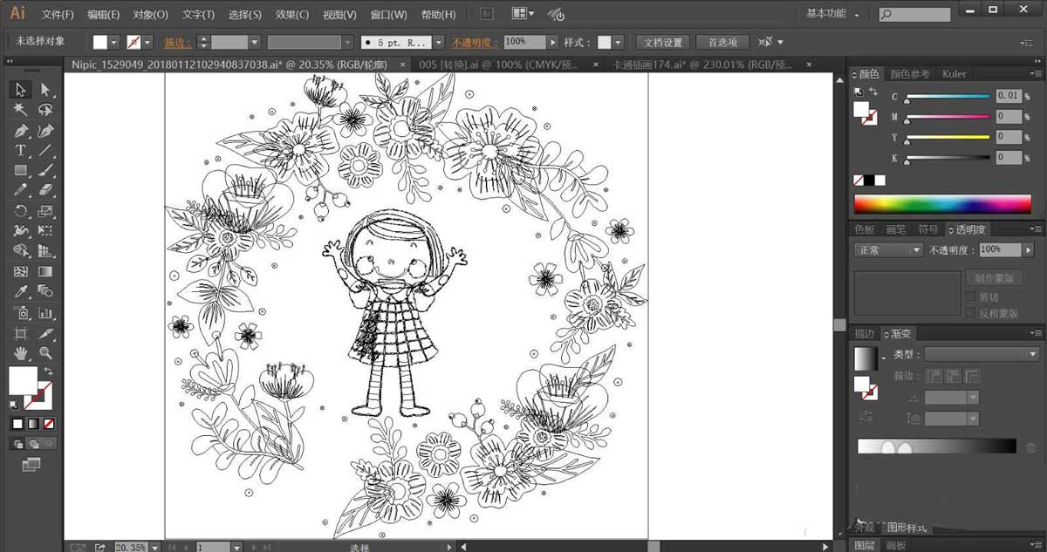The width and height of the screenshot is (1047, 552).
Task: Open Adobe Bridge from the menu bar
Action: pos(488,15)
